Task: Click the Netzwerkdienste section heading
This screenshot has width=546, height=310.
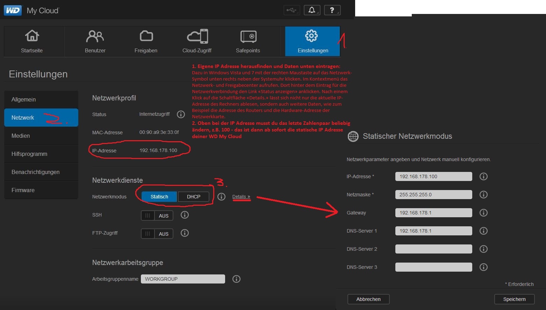Action: (117, 180)
